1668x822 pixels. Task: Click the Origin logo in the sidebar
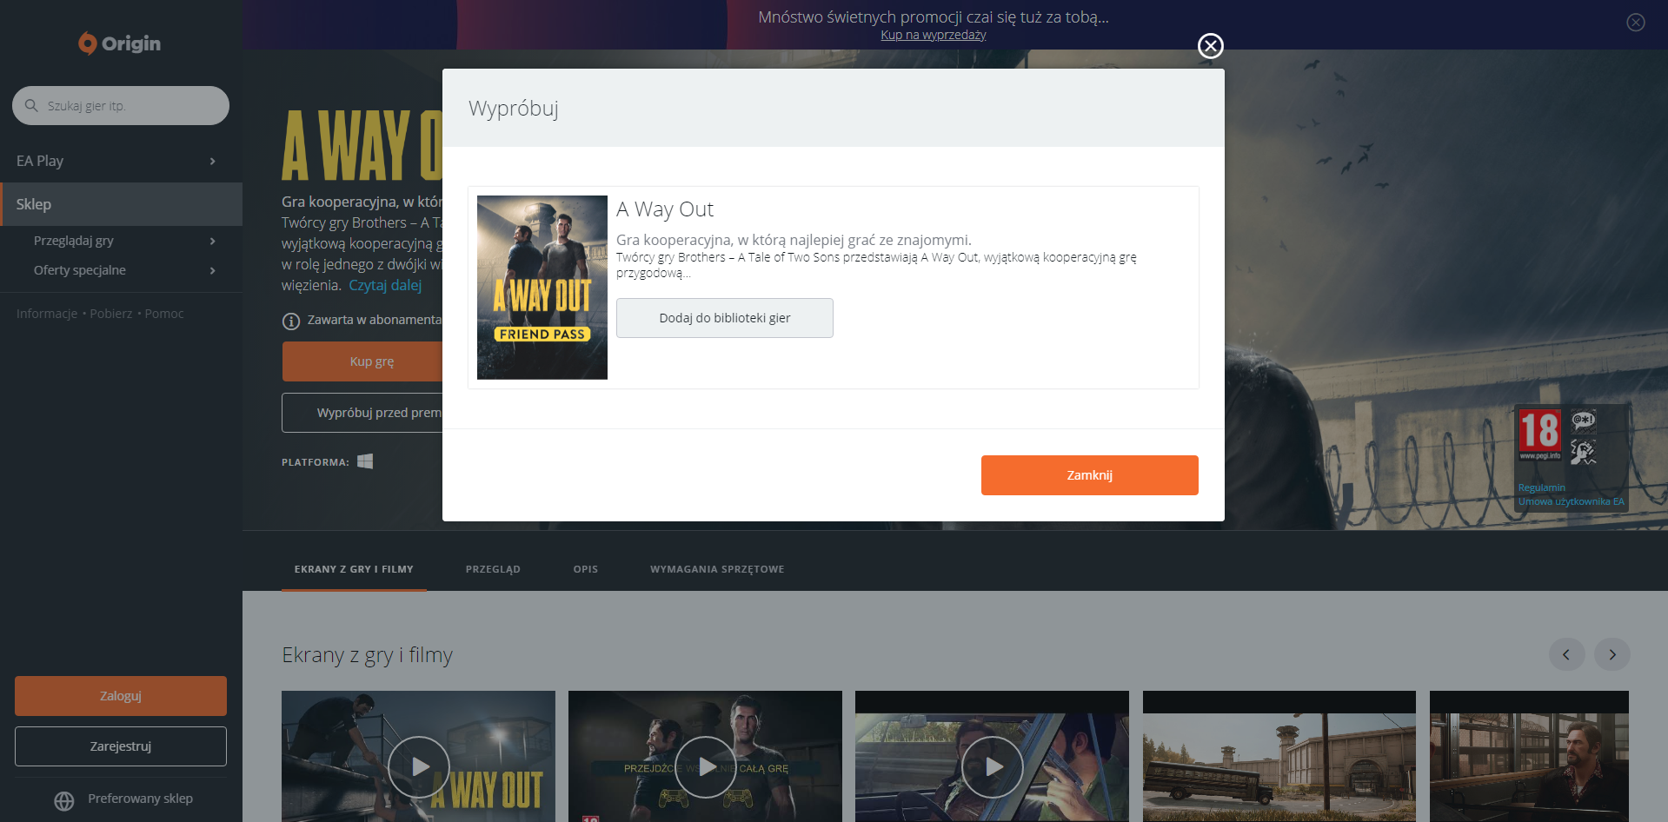click(x=120, y=43)
